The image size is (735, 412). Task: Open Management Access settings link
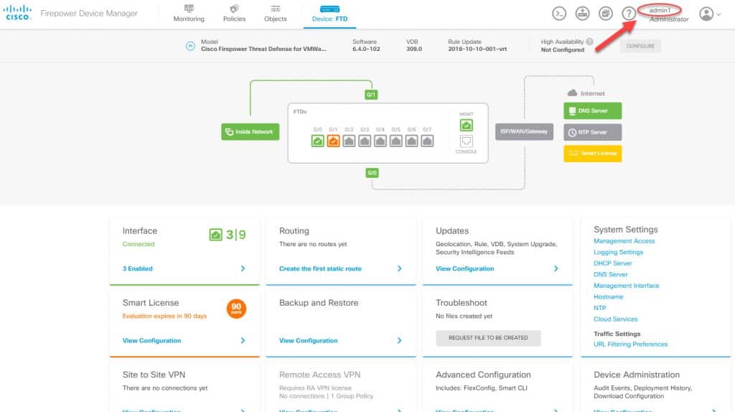coord(624,241)
